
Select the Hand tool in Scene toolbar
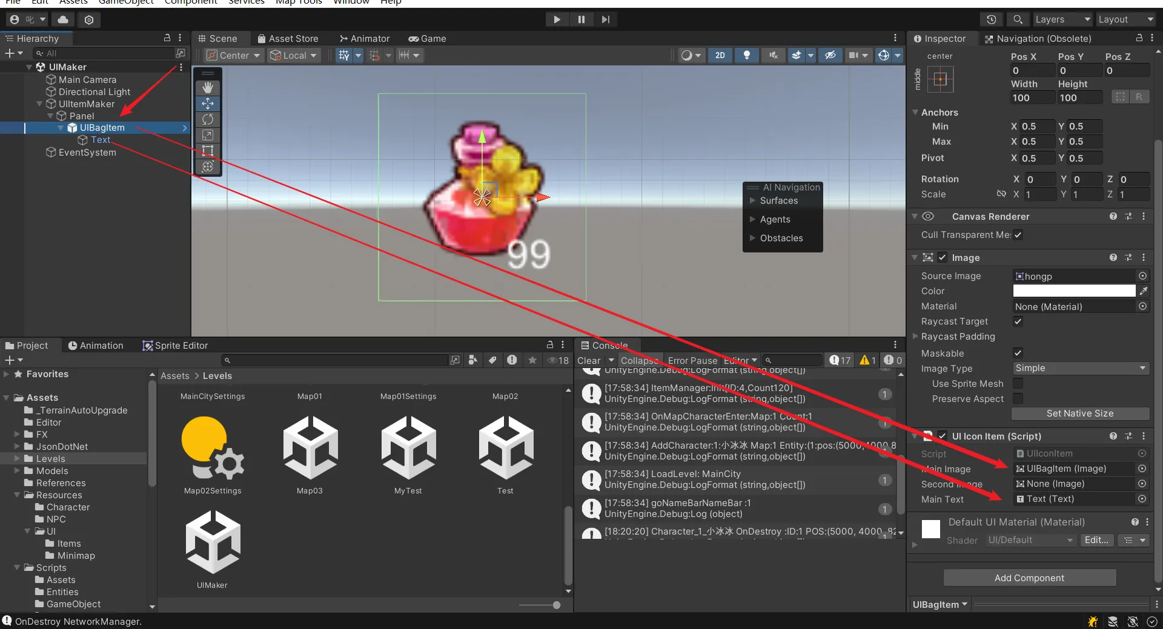click(208, 88)
